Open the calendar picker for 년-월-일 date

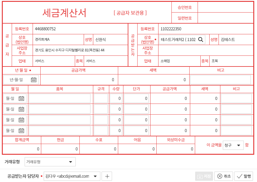(x=34, y=80)
